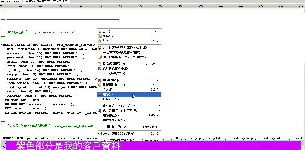
Task: Click the `password` char(32) line
Action: click(x=45, y=57)
